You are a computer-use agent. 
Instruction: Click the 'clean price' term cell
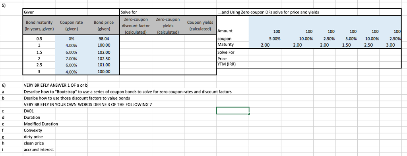point(39,143)
